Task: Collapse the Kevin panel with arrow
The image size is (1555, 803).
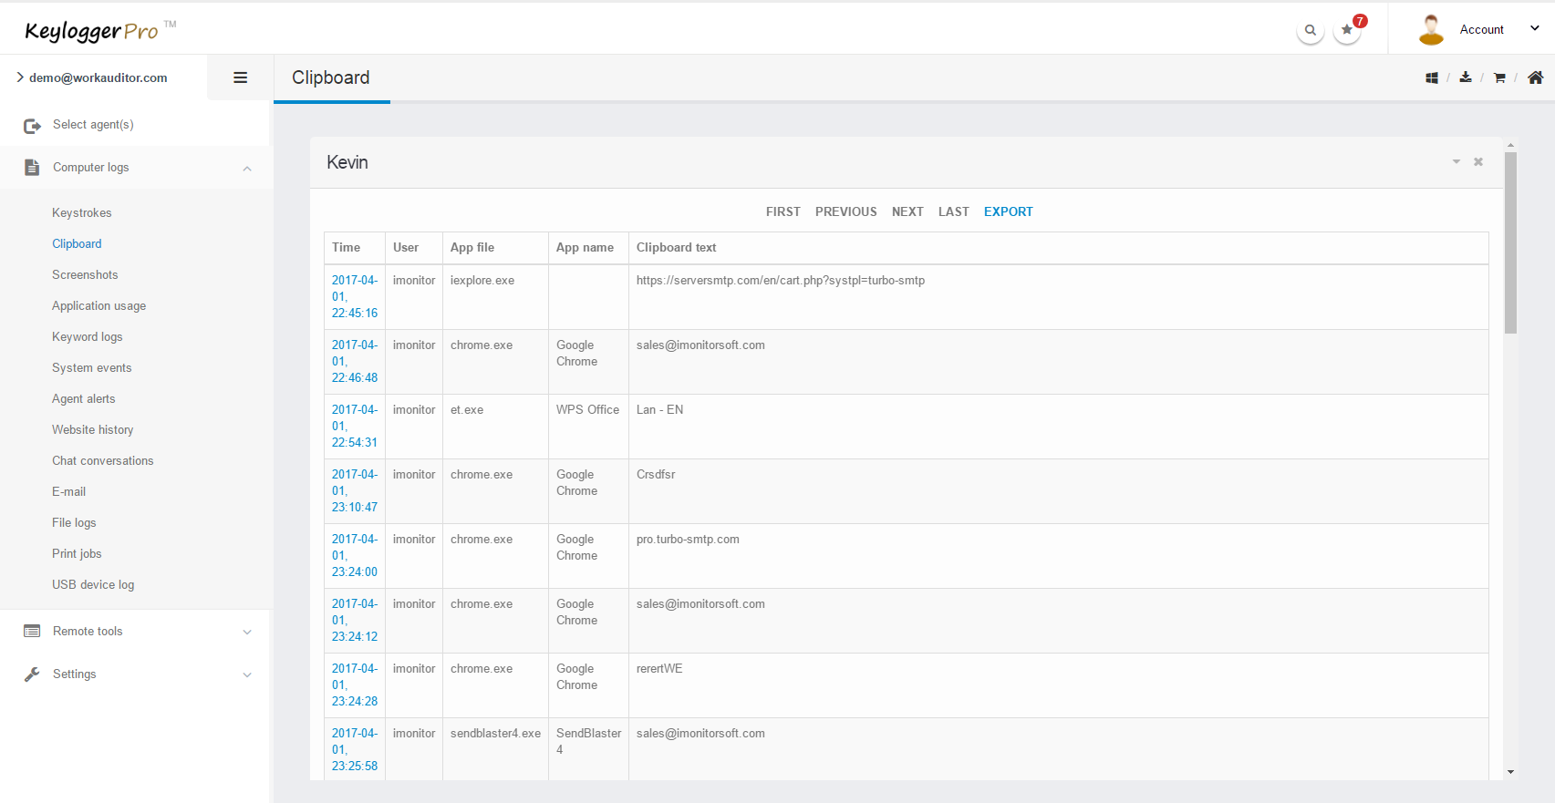Action: tap(1457, 162)
